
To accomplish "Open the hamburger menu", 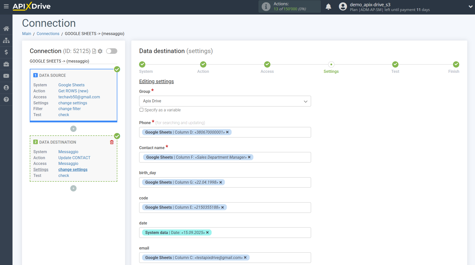I will pos(6,6).
